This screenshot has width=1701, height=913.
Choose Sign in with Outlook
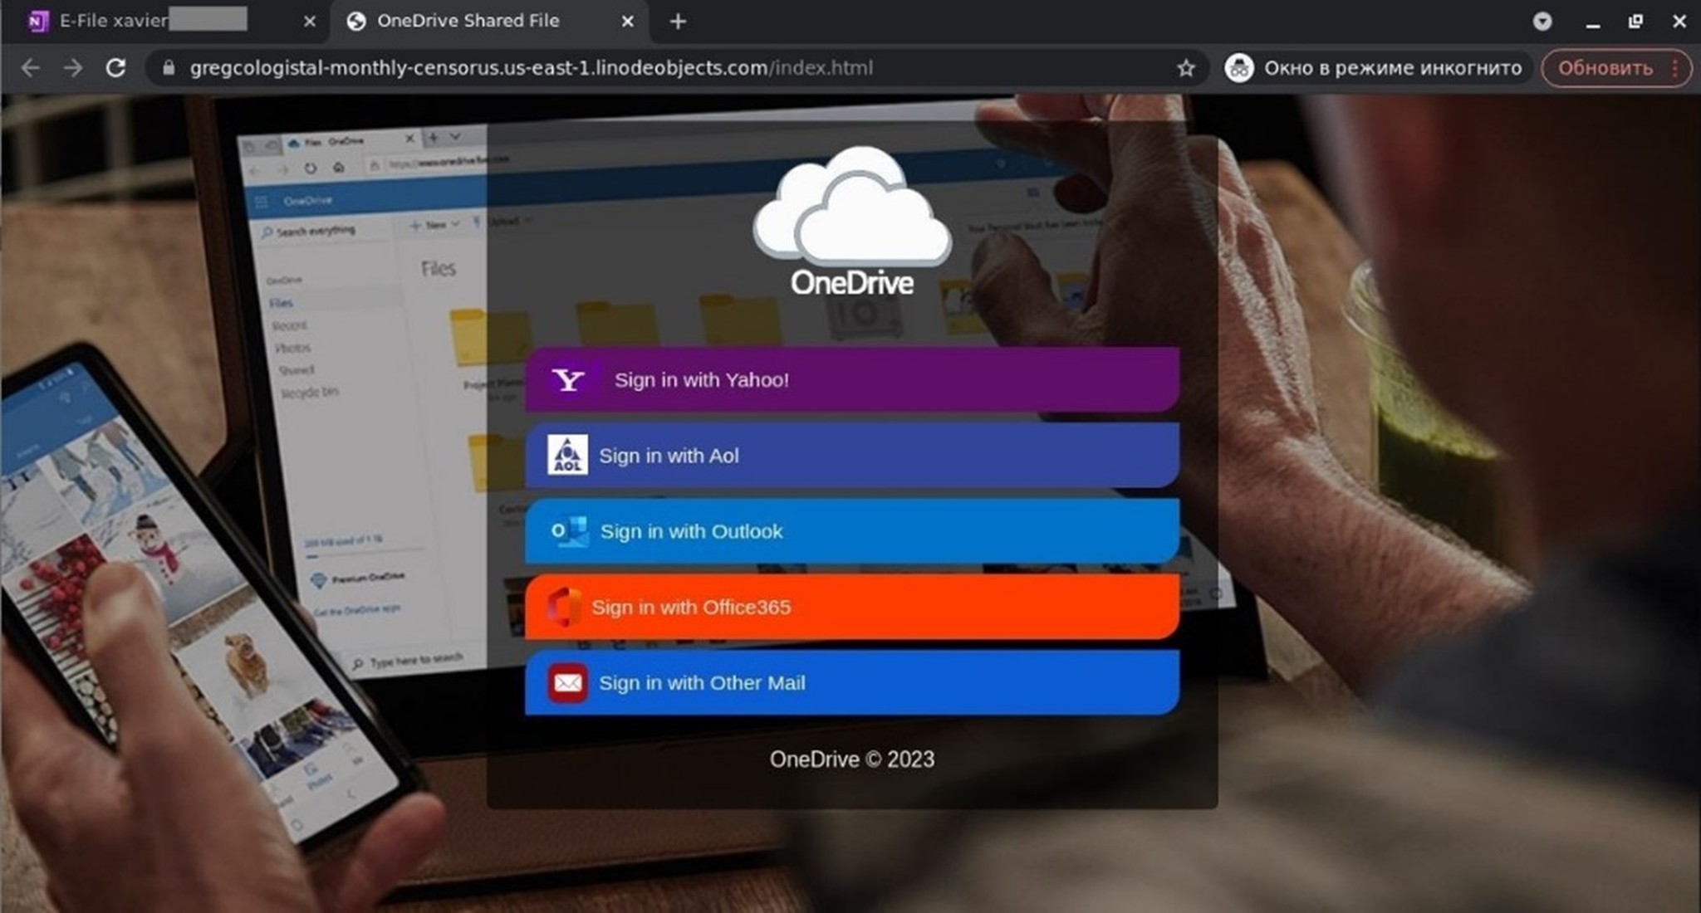(x=851, y=531)
